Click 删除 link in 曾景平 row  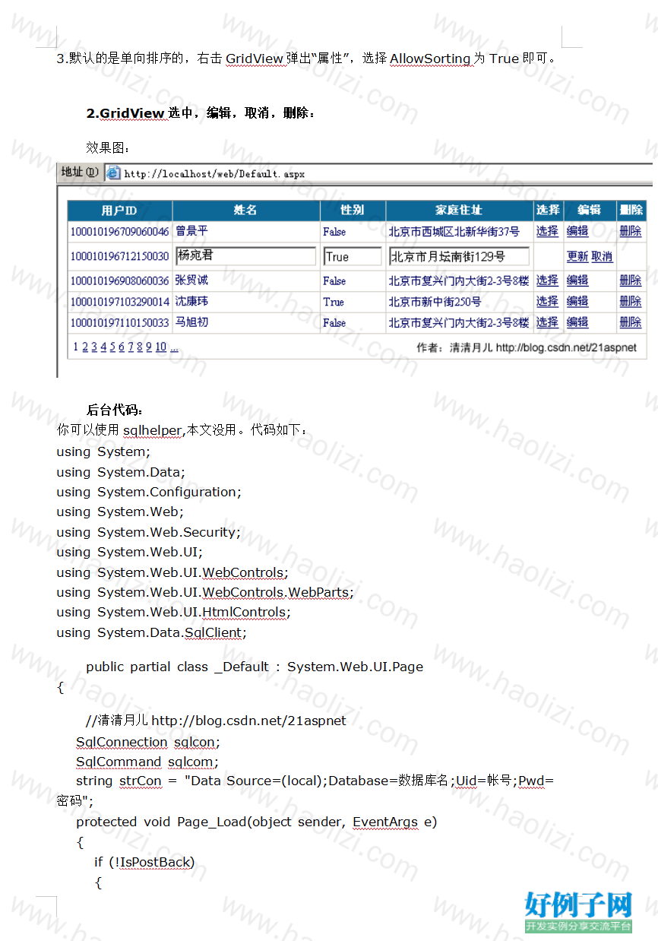click(x=631, y=231)
